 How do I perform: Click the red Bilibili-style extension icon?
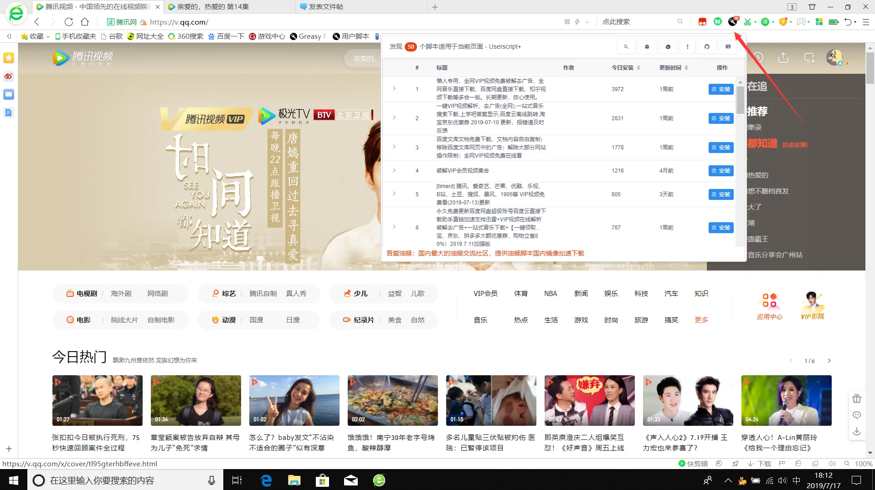click(x=702, y=21)
